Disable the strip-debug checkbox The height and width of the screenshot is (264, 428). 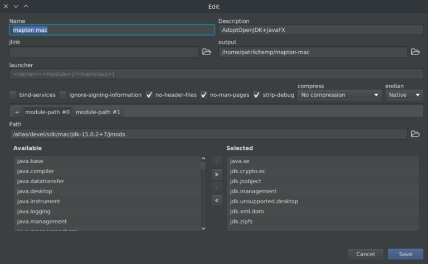[x=257, y=95]
